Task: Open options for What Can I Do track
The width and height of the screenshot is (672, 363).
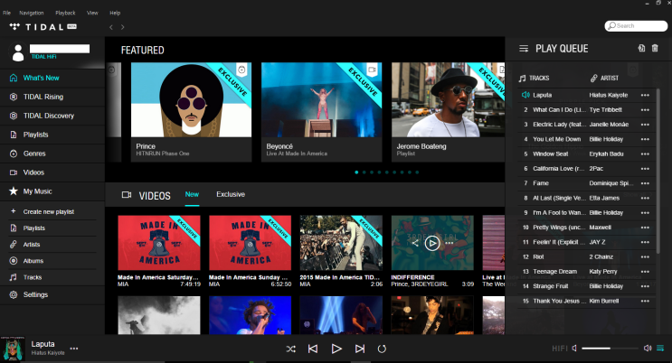Action: tap(645, 110)
